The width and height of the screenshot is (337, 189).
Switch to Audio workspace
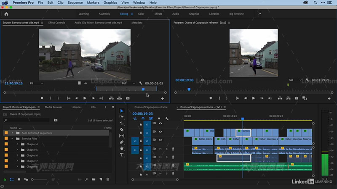176,14
